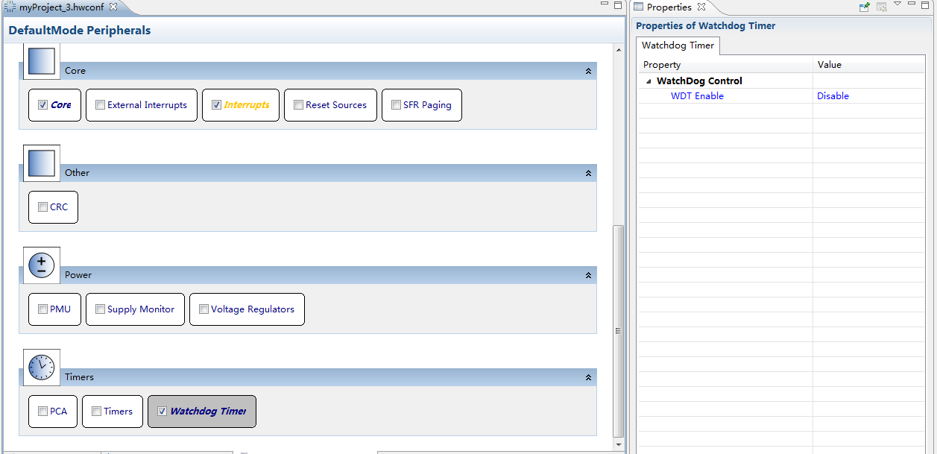This screenshot has width=937, height=454.
Task: Click the Other group square icon
Action: (x=42, y=163)
